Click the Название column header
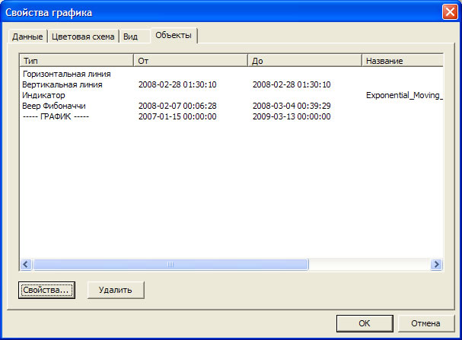 coord(402,59)
